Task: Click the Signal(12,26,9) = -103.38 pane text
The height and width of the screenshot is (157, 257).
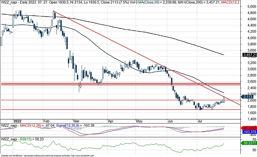Action: [75, 126]
